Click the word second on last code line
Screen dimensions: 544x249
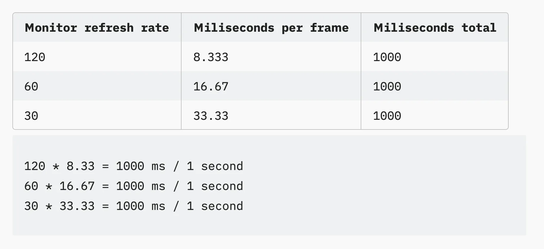coord(222,206)
